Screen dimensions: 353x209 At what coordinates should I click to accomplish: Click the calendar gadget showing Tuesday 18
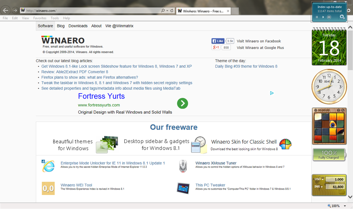point(329,47)
